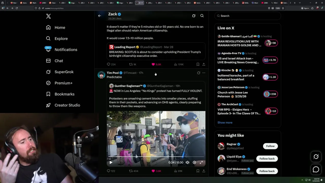
Task: Open more options on Tim Pool post
Action: pos(204,73)
